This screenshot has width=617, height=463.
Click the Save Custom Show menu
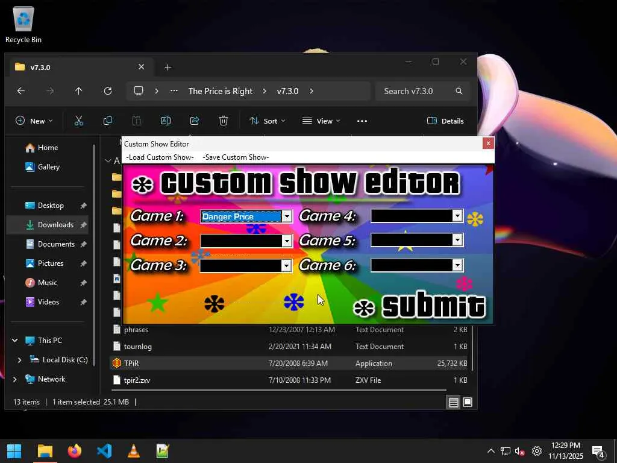click(x=236, y=157)
